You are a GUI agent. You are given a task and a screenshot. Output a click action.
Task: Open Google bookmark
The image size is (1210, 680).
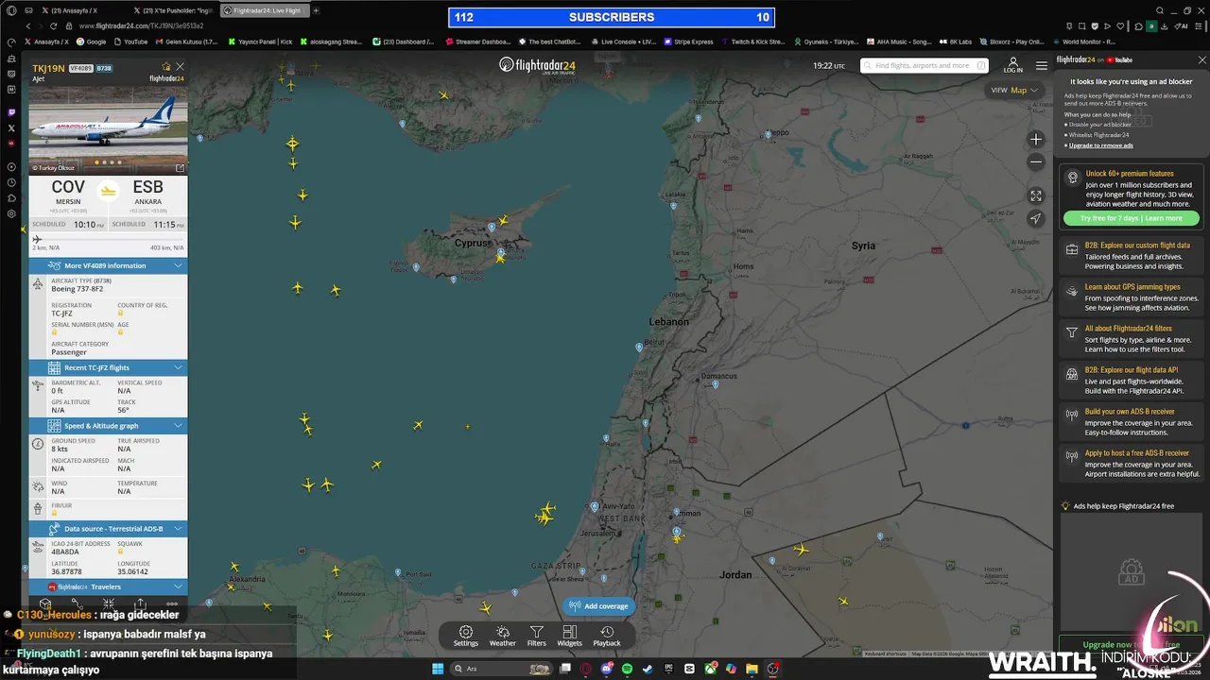(92, 42)
